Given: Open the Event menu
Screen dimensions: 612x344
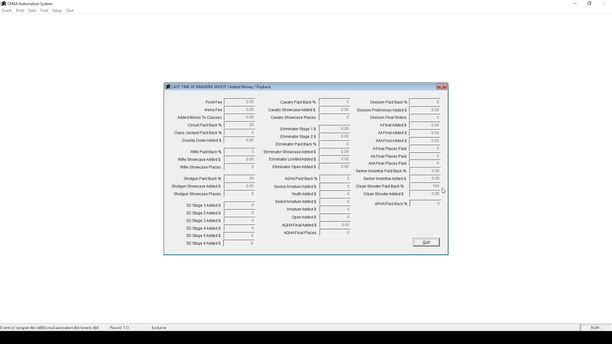Looking at the screenshot, I should (x=7, y=11).
